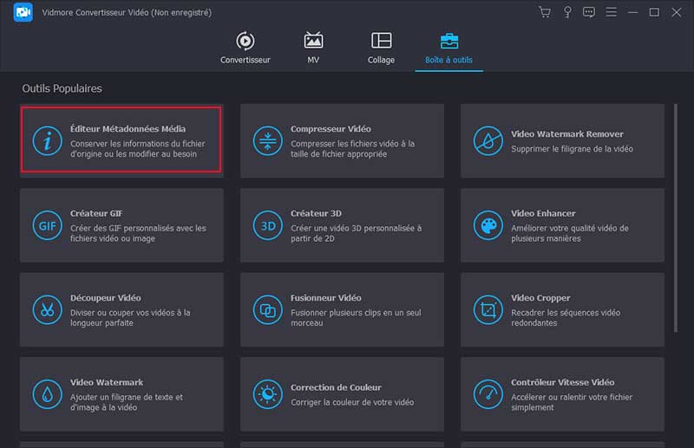Open the hamburger menu in title bar
This screenshot has width=694, height=448.
point(611,12)
